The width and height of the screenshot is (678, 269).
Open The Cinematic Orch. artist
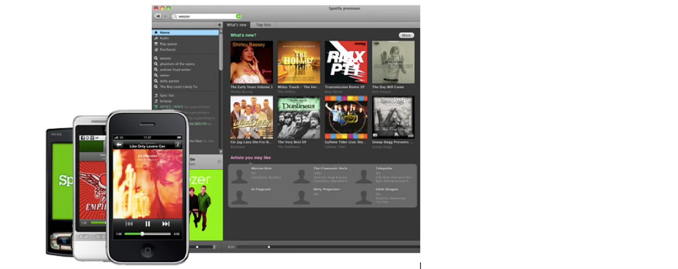[331, 168]
